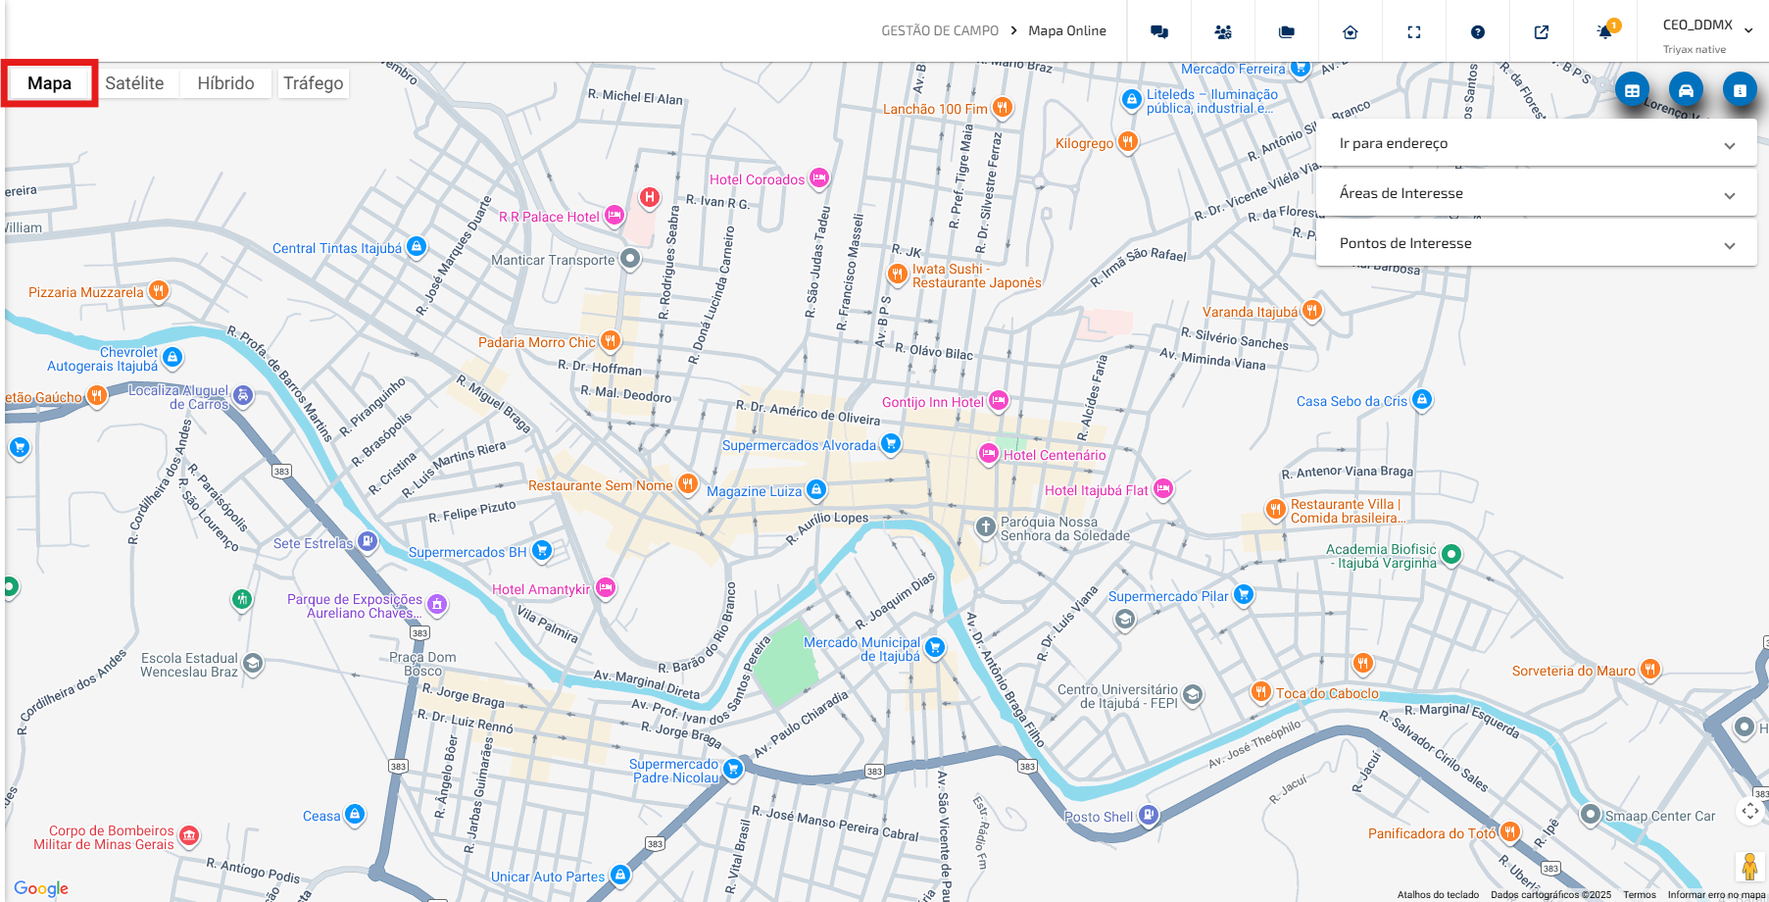Viewport: 1769px width, 902px height.
Task: Switch to Tráfego map view
Action: click(x=314, y=83)
